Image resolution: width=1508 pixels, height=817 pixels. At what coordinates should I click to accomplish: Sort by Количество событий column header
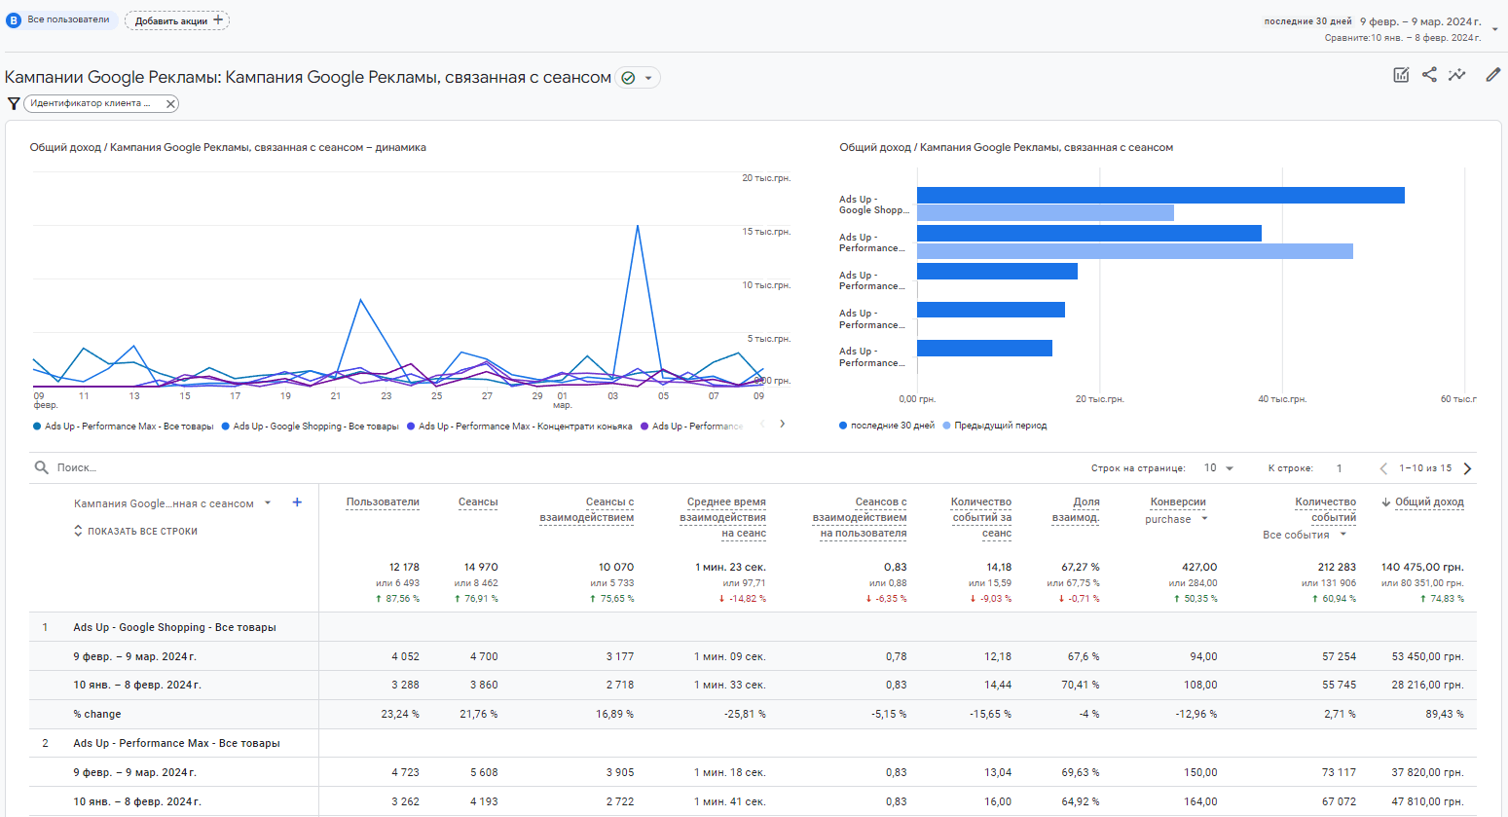click(1325, 509)
